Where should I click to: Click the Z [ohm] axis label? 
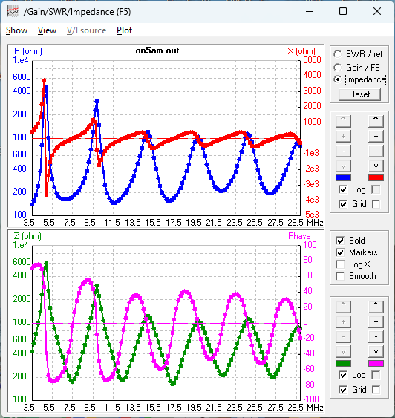pos(27,236)
